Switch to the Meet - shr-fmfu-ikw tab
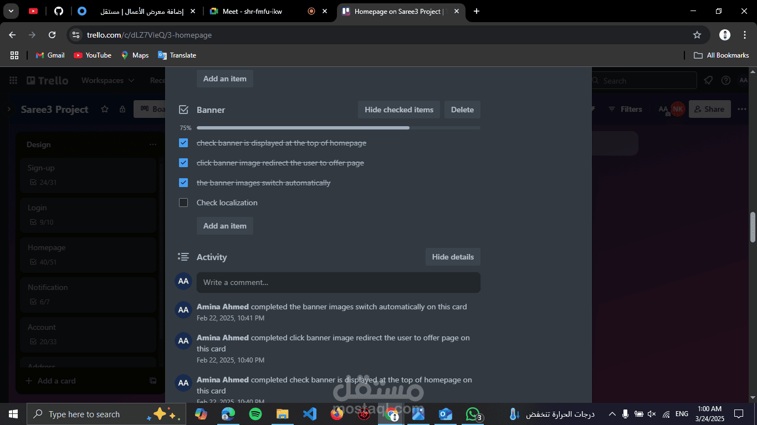The height and width of the screenshot is (425, 757). [252, 11]
